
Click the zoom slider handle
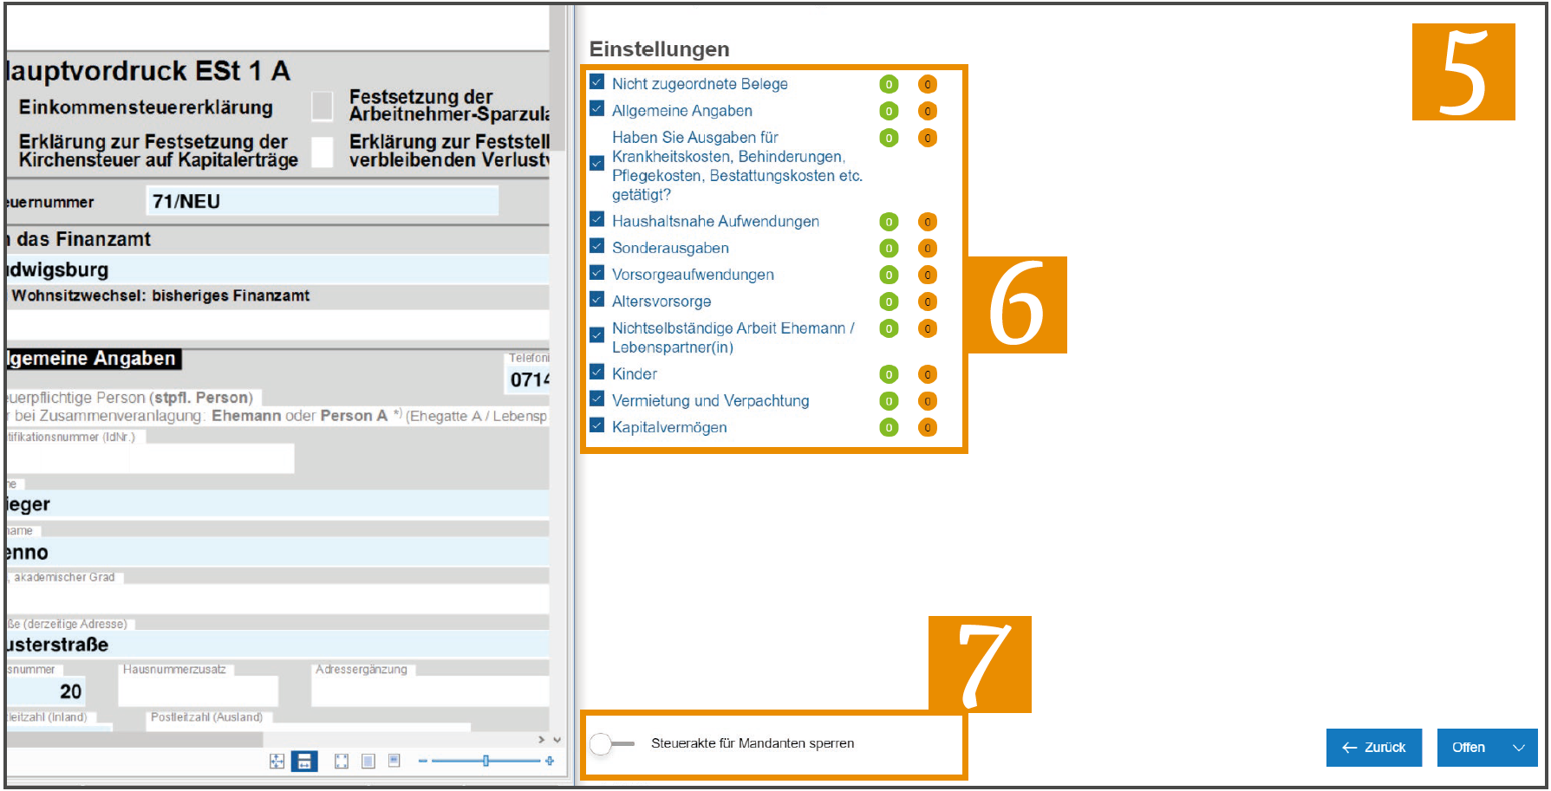coord(486,761)
